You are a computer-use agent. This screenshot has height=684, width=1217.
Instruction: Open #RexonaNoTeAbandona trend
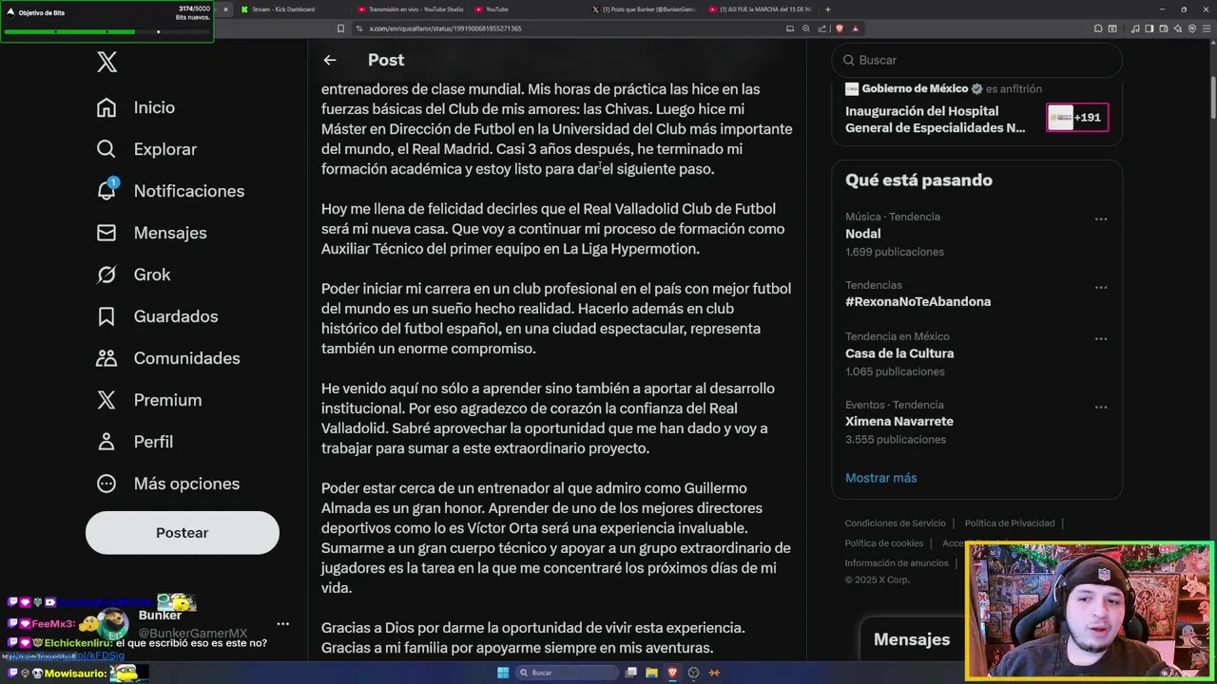(918, 301)
